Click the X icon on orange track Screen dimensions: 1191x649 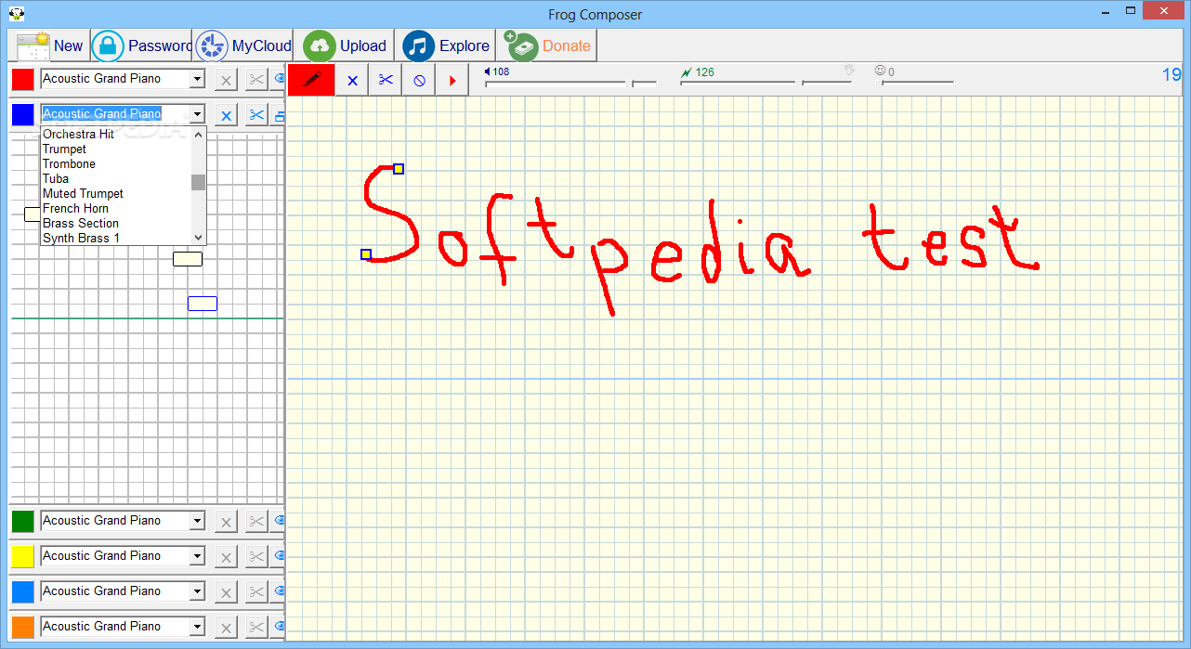[226, 628]
